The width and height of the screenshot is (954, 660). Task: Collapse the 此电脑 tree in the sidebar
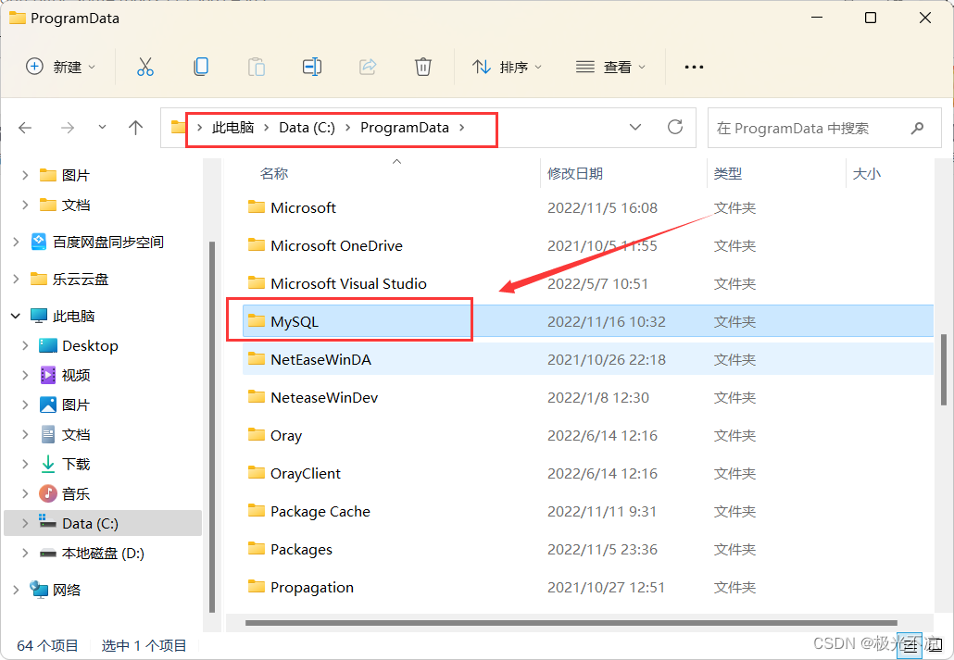[x=15, y=315]
